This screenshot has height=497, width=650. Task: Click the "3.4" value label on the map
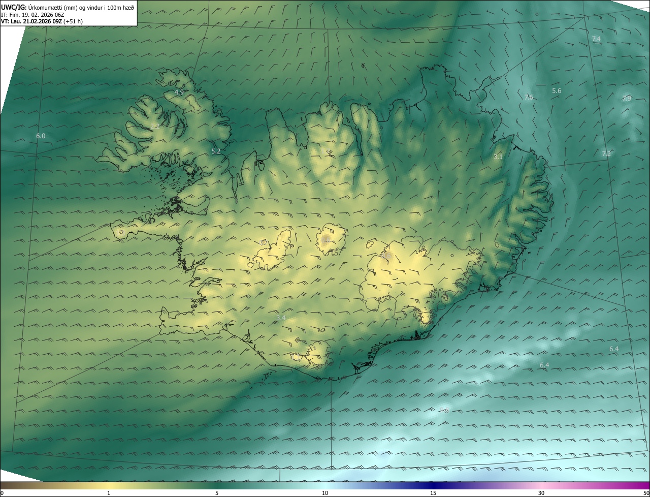click(x=281, y=318)
